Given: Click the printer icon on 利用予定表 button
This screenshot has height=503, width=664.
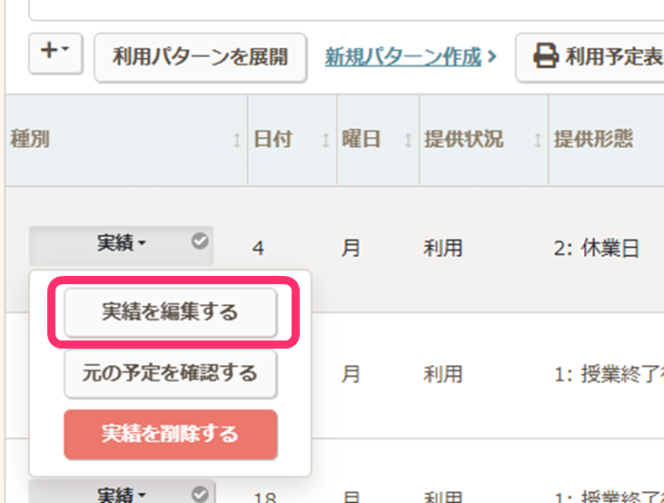Looking at the screenshot, I should coord(545,57).
